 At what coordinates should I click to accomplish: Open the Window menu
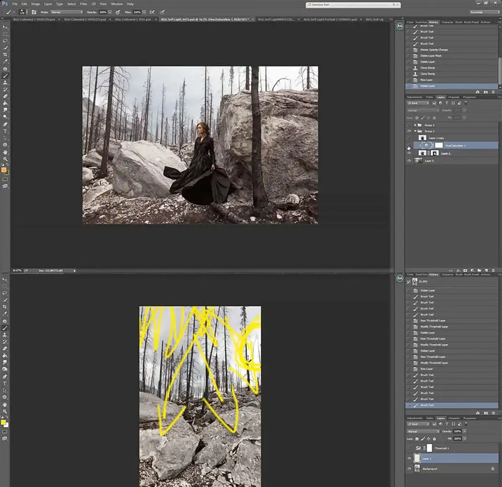coord(117,4)
